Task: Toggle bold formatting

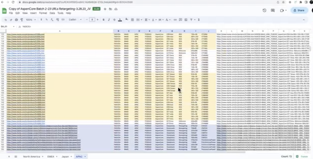Action: (103, 20)
